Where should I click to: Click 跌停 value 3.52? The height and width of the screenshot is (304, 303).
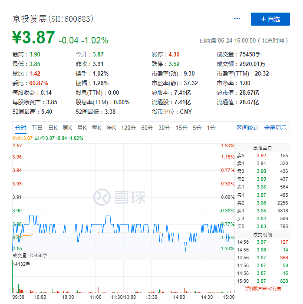(x=174, y=64)
